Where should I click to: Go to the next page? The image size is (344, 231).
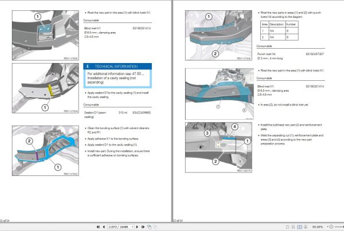(137, 227)
